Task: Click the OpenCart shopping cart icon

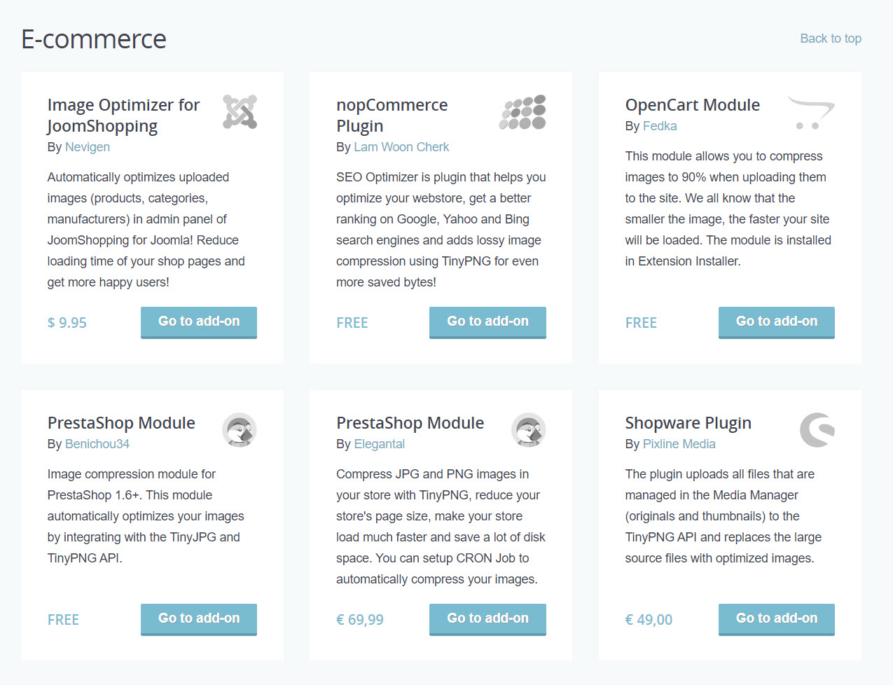Action: [811, 113]
